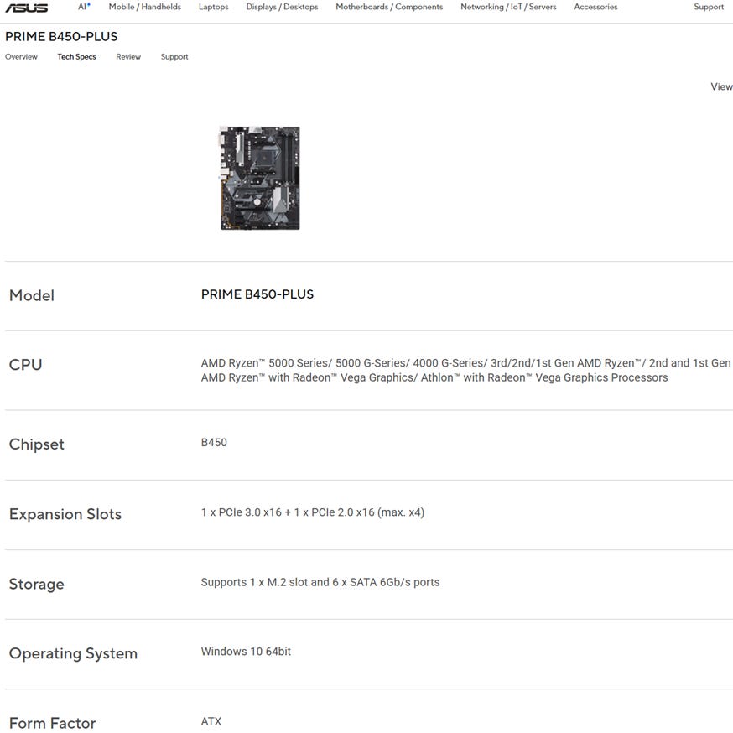
Task: Open the Motherboards / Components menu
Action: [x=389, y=7]
